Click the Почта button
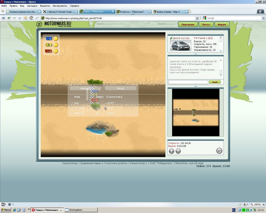 pos(206,24)
